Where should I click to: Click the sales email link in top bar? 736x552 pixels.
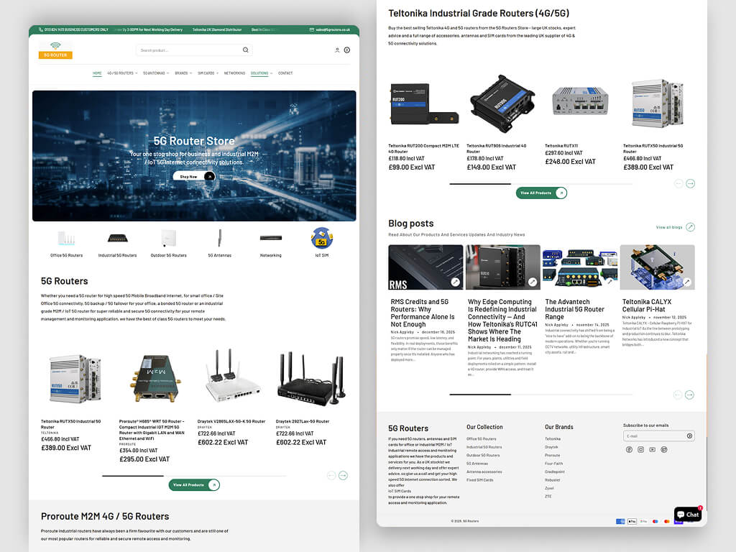point(331,29)
